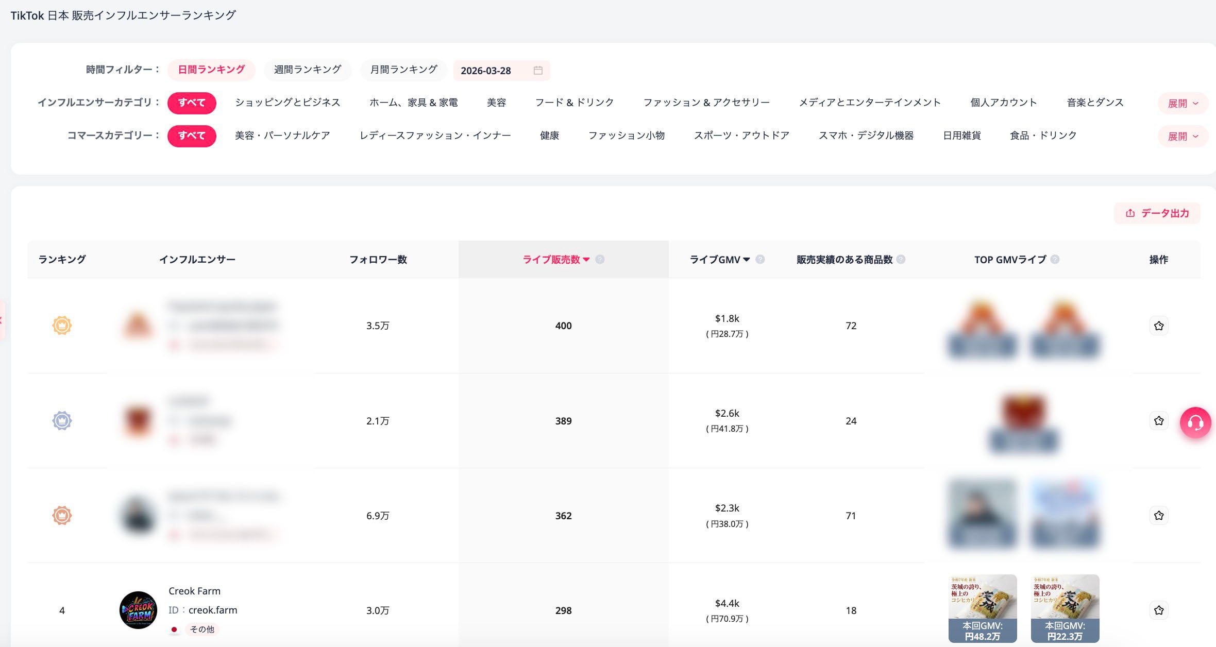
Task: Open the Creok Farm 円48.2万 live thumbnail
Action: 982,608
